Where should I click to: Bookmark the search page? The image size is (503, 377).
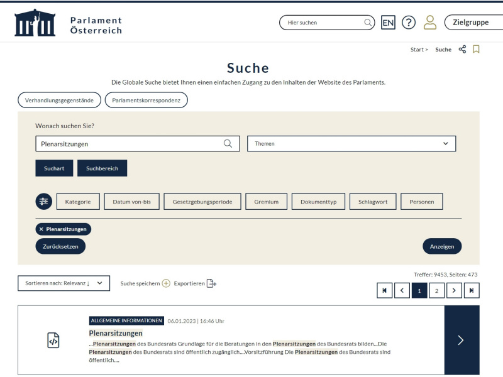point(476,49)
